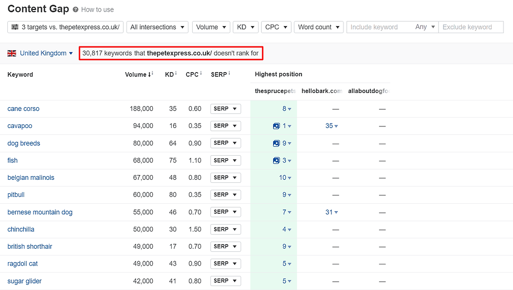Screen dimensions: 513x290
Task: Click position 31 for bernese mountain dog under hellobark.com
Action: pos(331,212)
